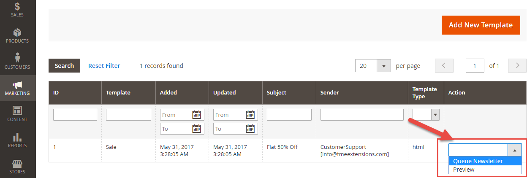Image resolution: width=527 pixels, height=178 pixels.
Task: Open the Template Type filter dropdown
Action: (x=435, y=115)
